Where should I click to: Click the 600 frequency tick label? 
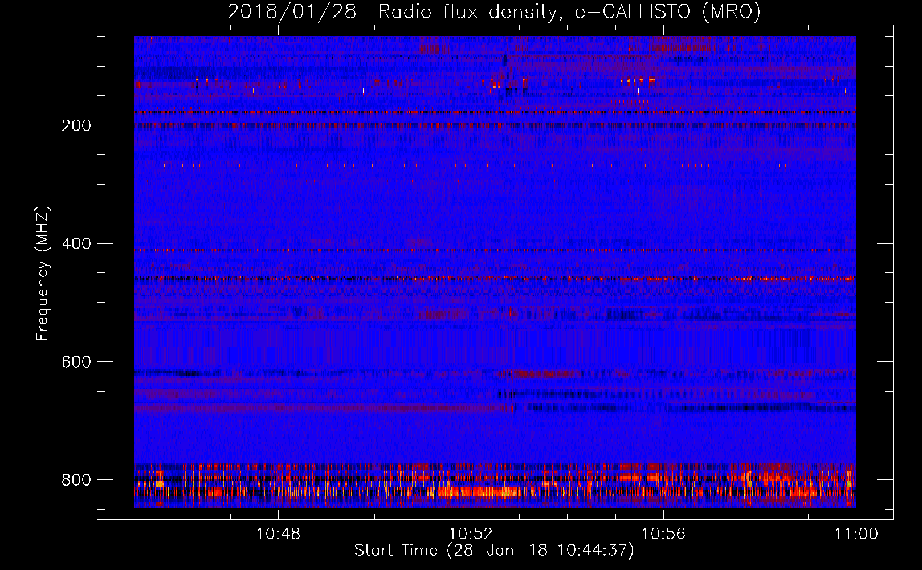tap(76, 363)
